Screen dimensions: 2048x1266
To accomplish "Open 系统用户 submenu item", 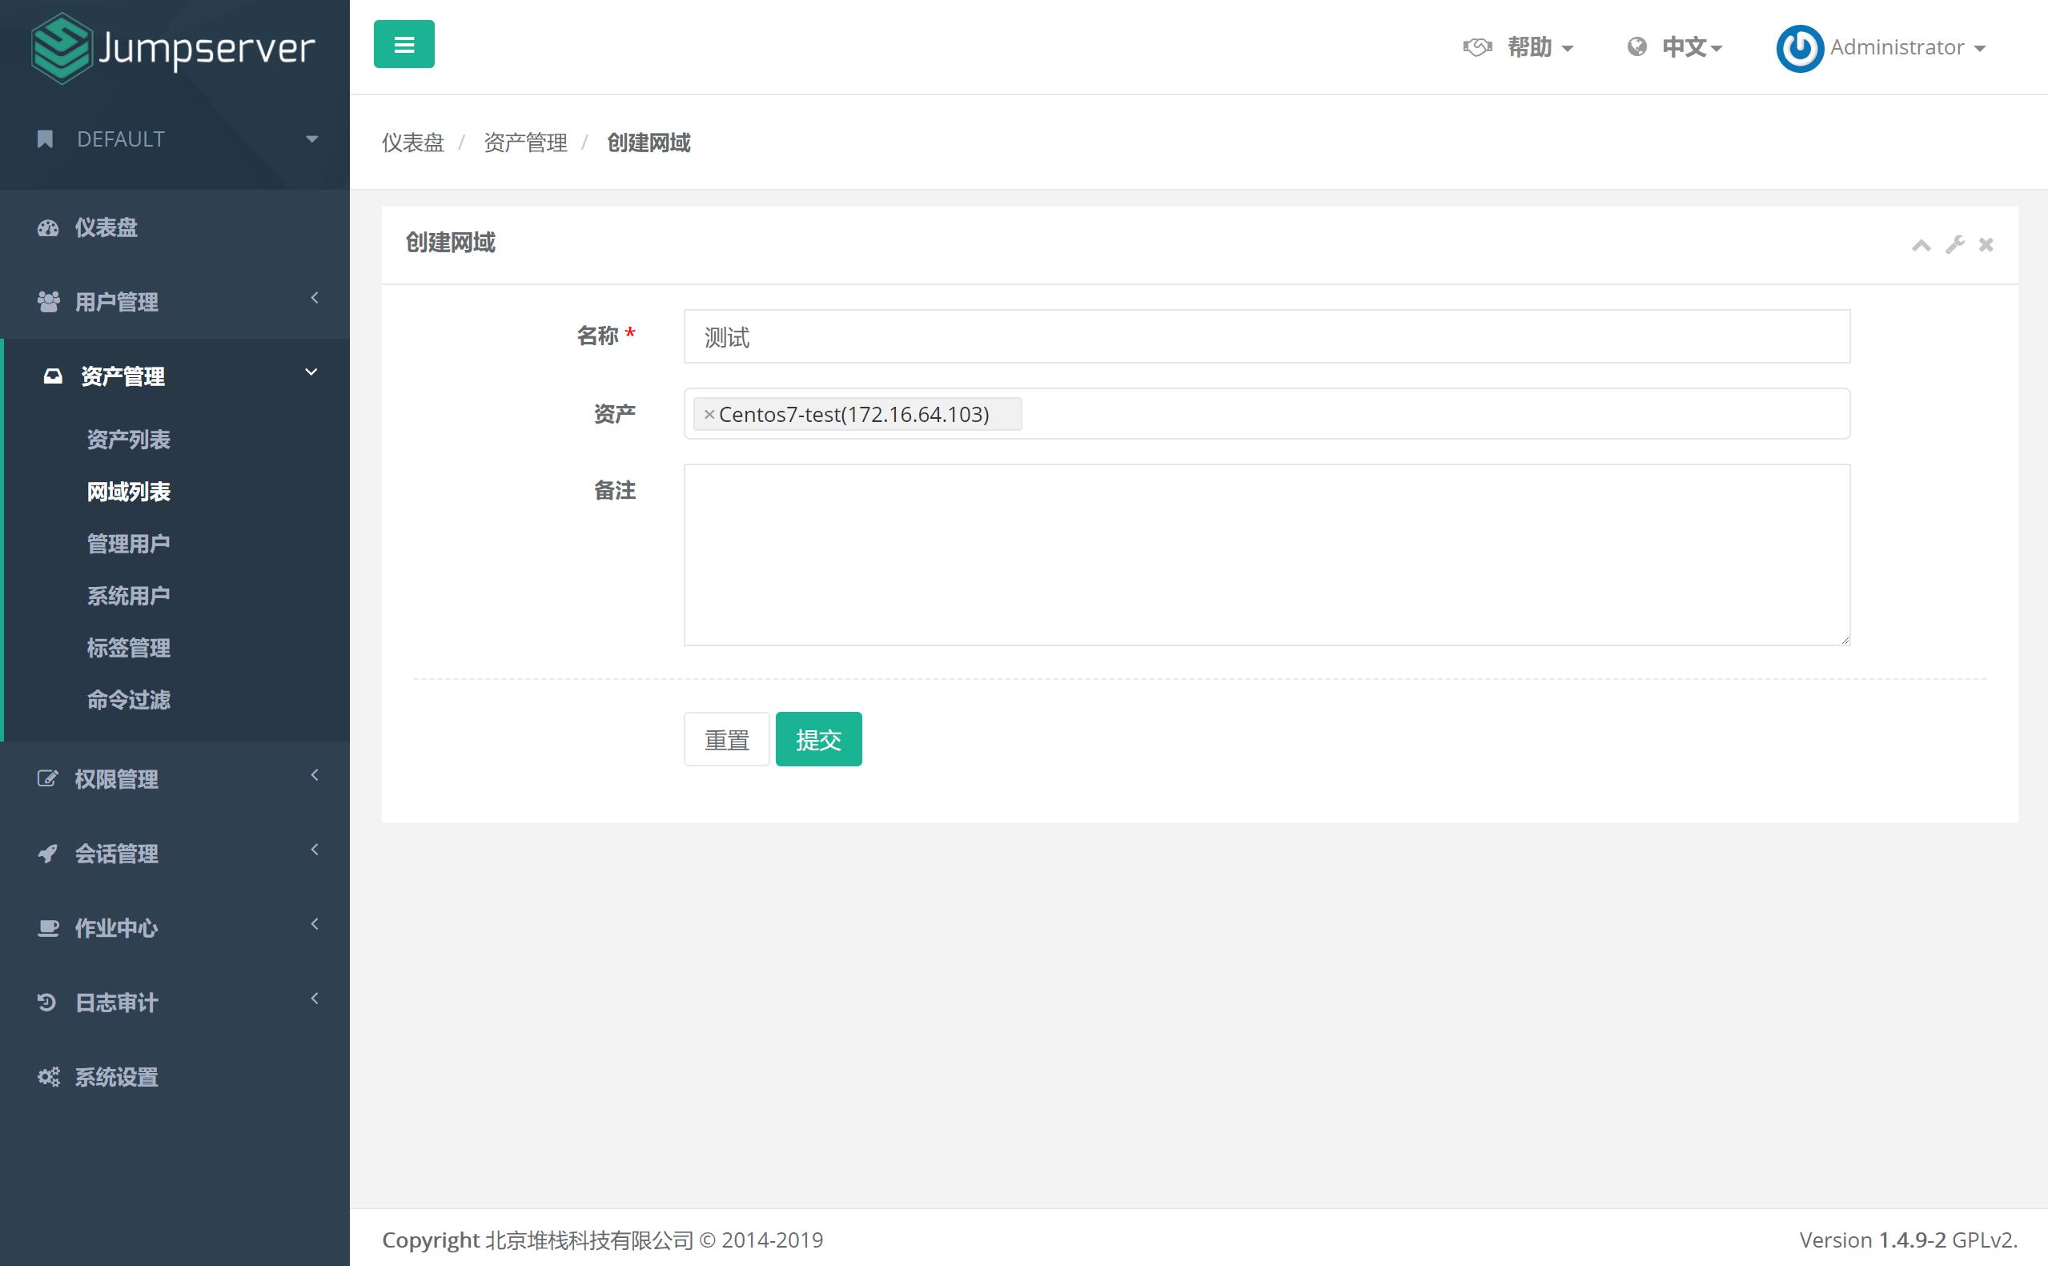I will tap(128, 595).
